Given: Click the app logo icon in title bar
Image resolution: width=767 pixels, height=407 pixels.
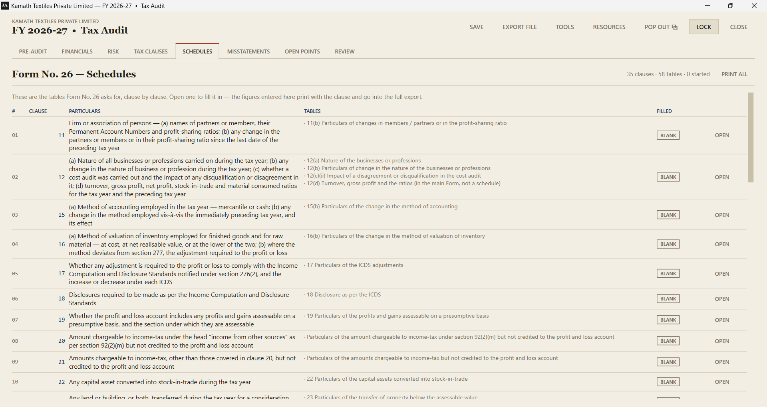Looking at the screenshot, I should click(x=5, y=6).
